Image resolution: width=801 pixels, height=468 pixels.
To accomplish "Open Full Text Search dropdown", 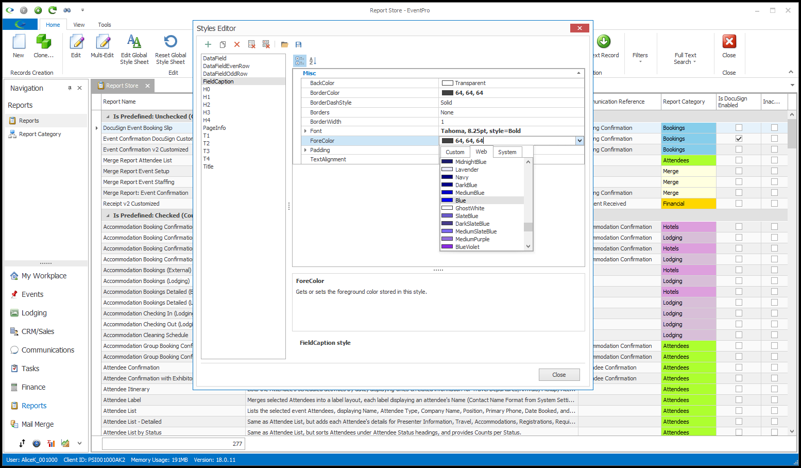I will tap(685, 58).
